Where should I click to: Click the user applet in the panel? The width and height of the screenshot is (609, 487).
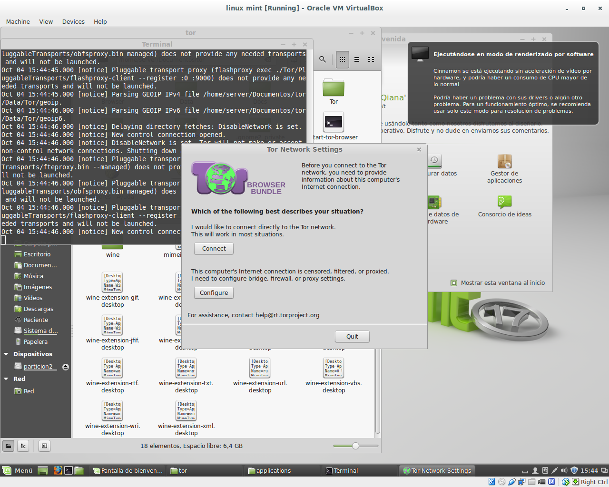click(x=535, y=470)
